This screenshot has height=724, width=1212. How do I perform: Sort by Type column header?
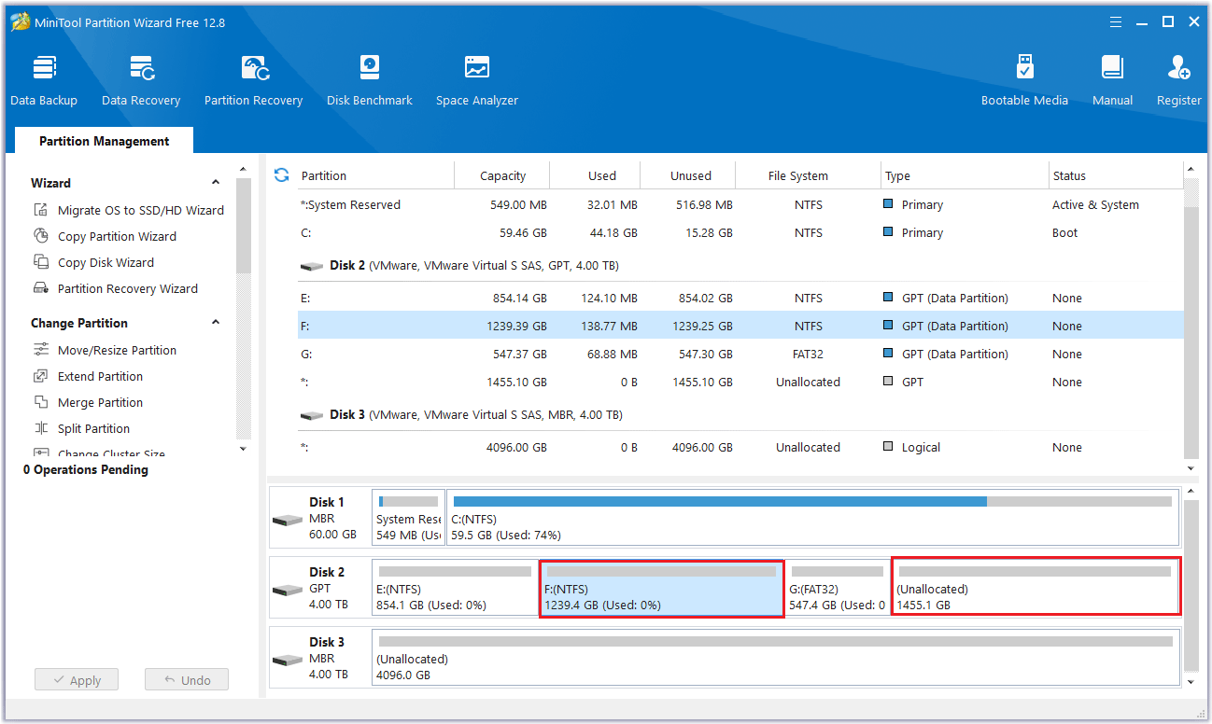897,175
